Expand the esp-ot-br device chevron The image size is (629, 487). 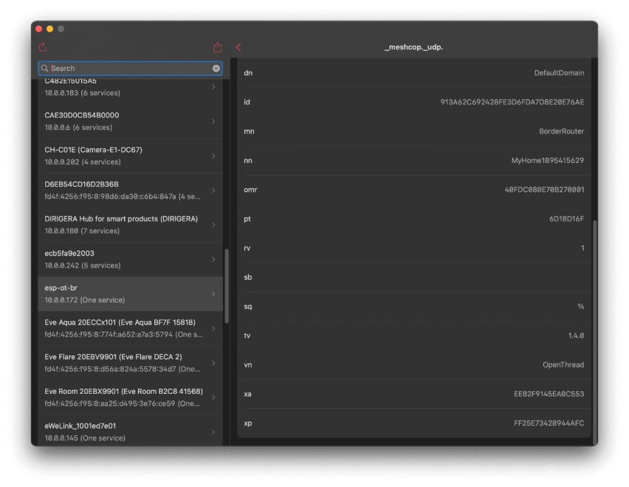coord(213,294)
